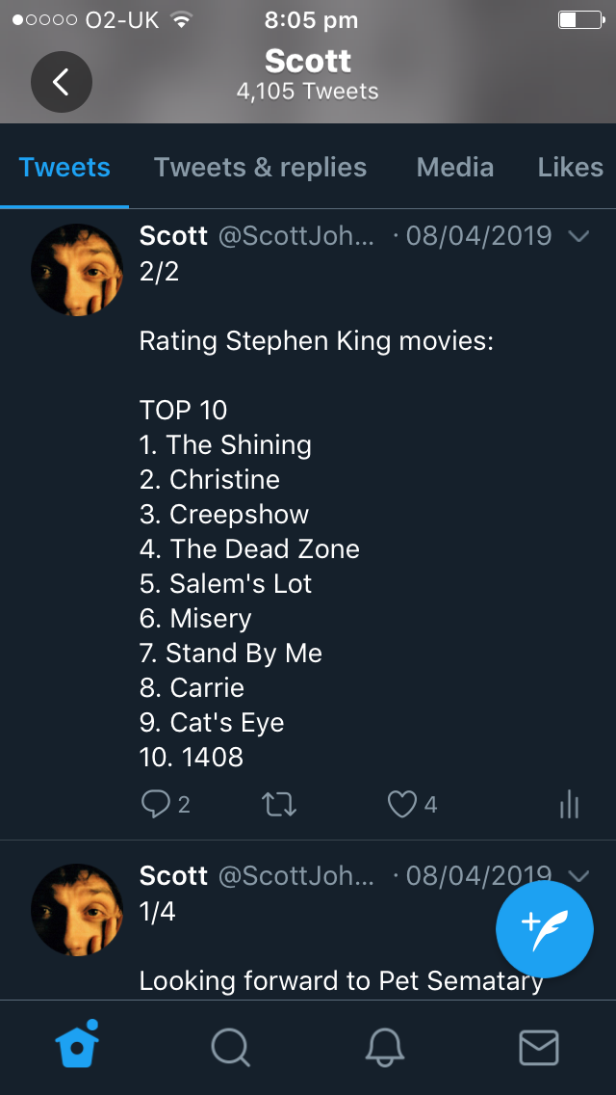Image resolution: width=616 pixels, height=1095 pixels.
Task: Compose a new tweet
Action: coord(544,928)
